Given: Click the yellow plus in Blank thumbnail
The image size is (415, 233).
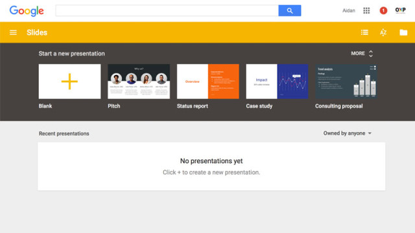Looking at the screenshot, I should tap(69, 82).
